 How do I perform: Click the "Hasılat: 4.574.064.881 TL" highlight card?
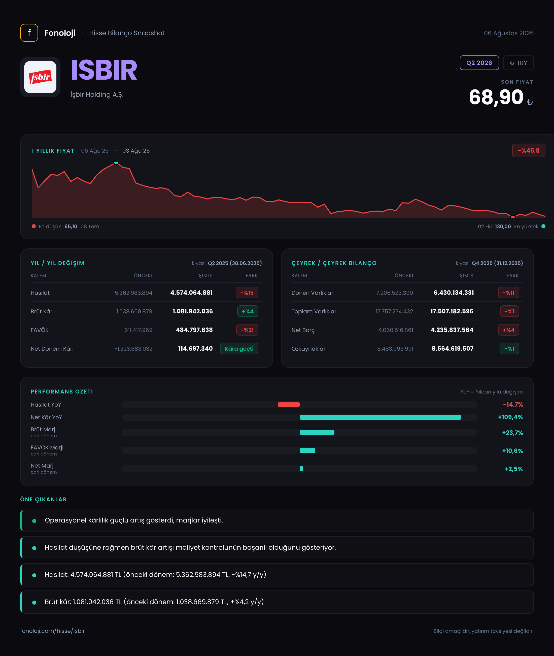(277, 575)
